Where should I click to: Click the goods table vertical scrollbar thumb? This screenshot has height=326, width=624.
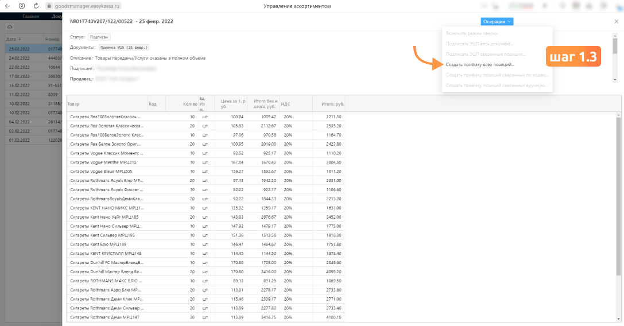(x=618, y=196)
